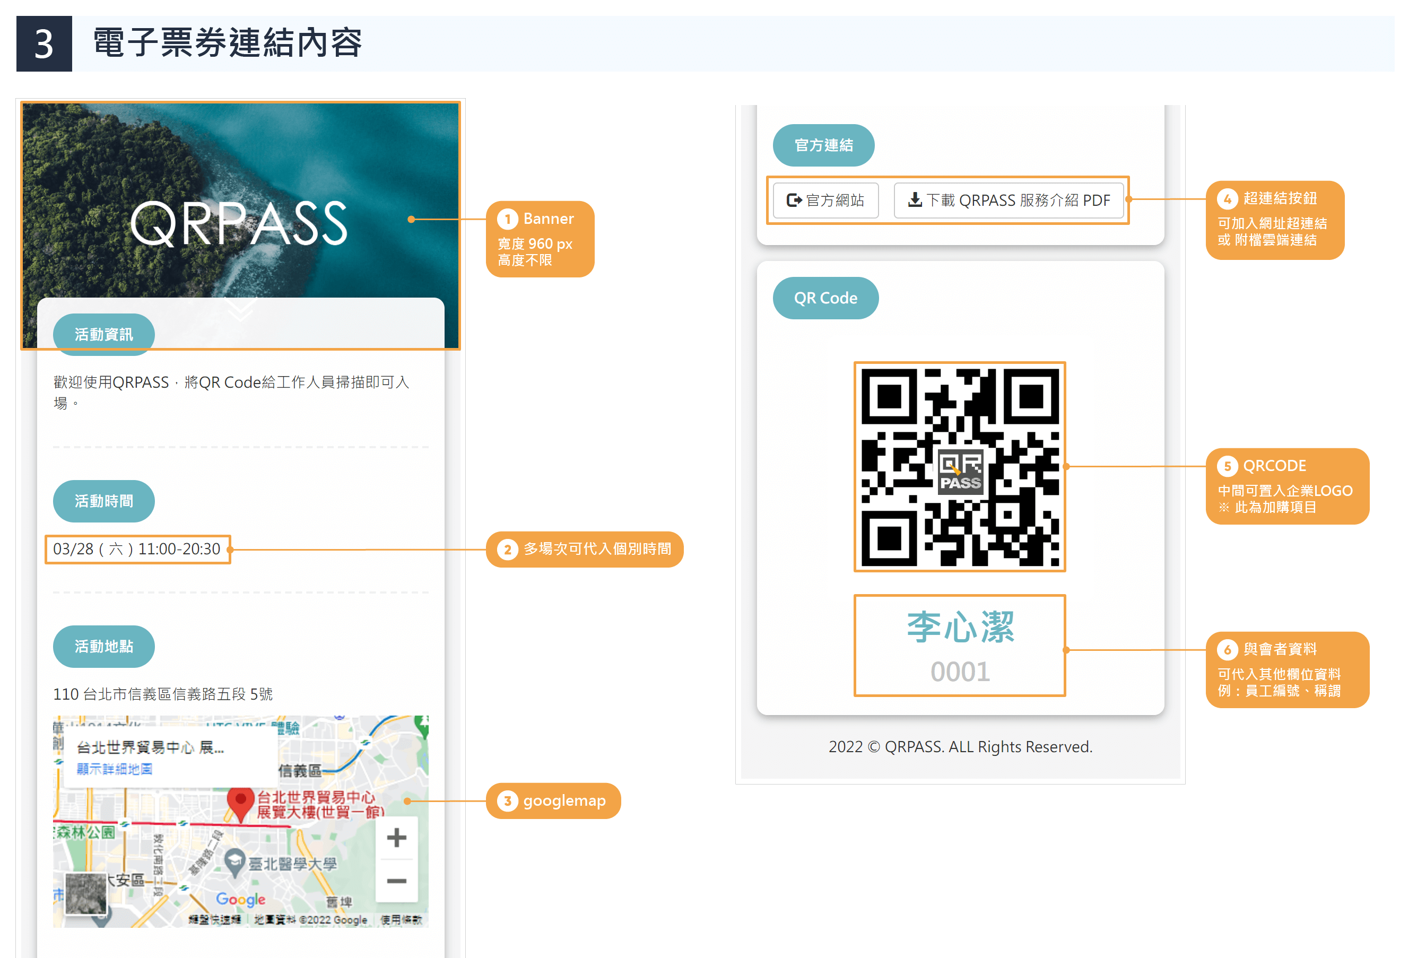Click 下載 QRPASS 服務介紹 PDF button
1417x958 pixels.
coord(1009,200)
